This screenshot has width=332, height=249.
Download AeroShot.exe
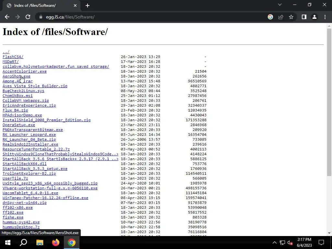[x=16, y=76]
